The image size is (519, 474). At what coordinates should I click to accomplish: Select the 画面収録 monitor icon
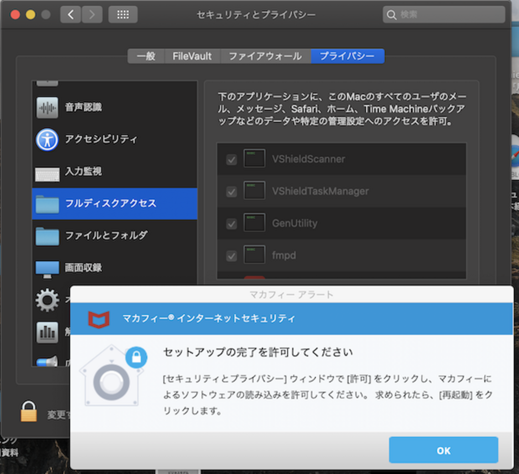tap(47, 268)
